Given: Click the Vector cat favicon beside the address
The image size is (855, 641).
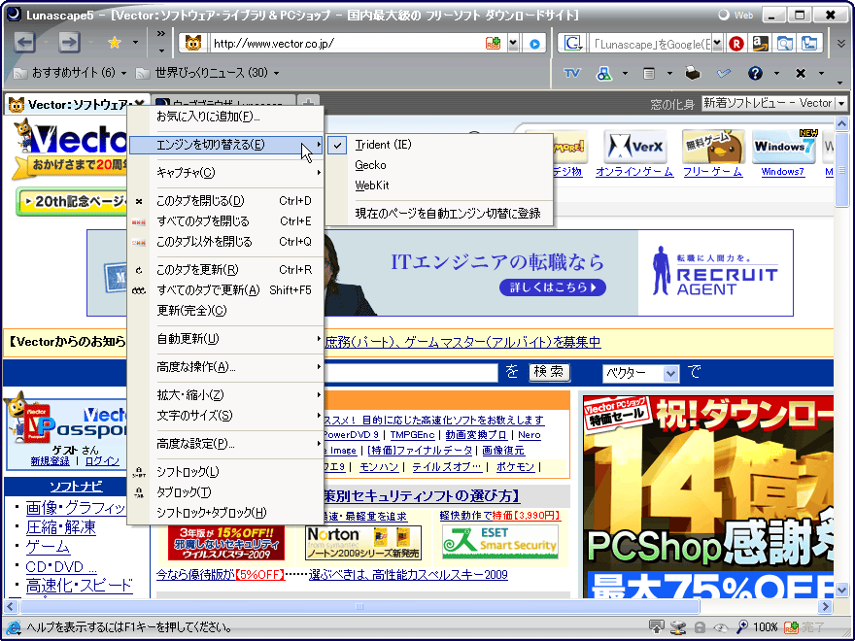Looking at the screenshot, I should click(193, 43).
